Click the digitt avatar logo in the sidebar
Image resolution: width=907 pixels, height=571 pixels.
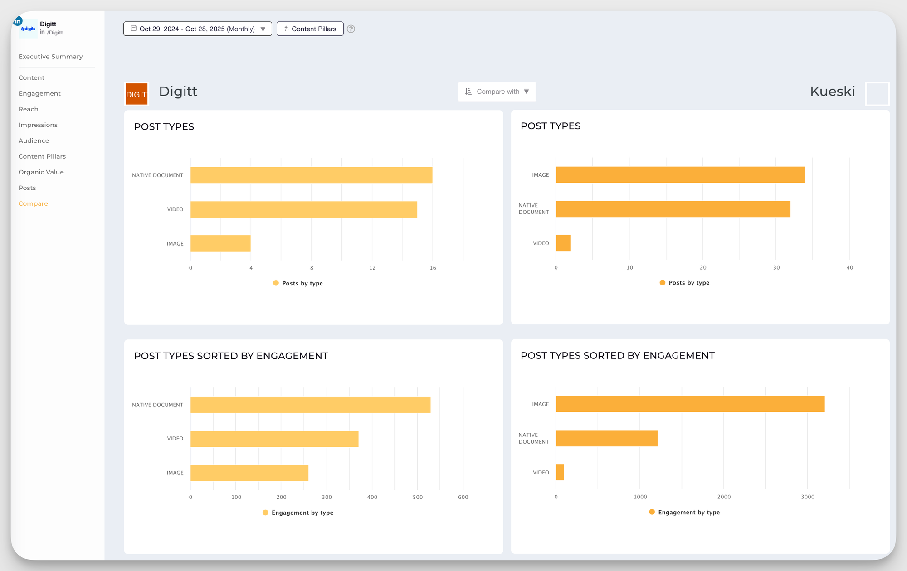coord(28,29)
